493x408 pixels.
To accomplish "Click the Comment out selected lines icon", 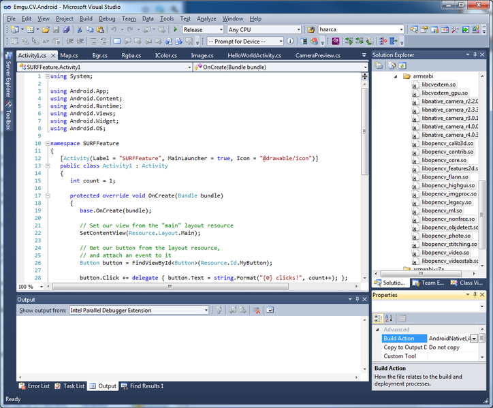I will 93,42.
